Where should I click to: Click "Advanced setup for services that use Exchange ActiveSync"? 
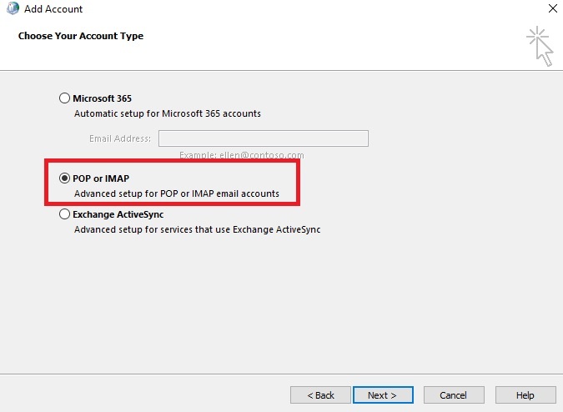click(x=197, y=229)
